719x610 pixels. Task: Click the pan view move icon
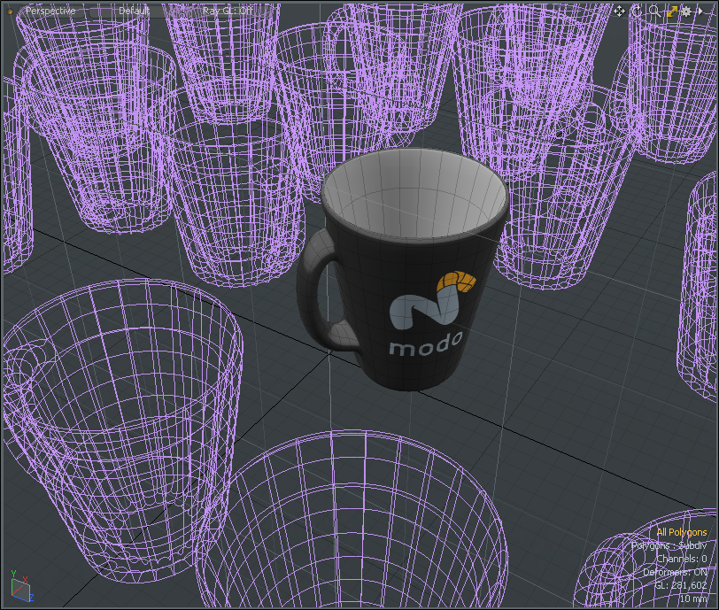tap(620, 11)
